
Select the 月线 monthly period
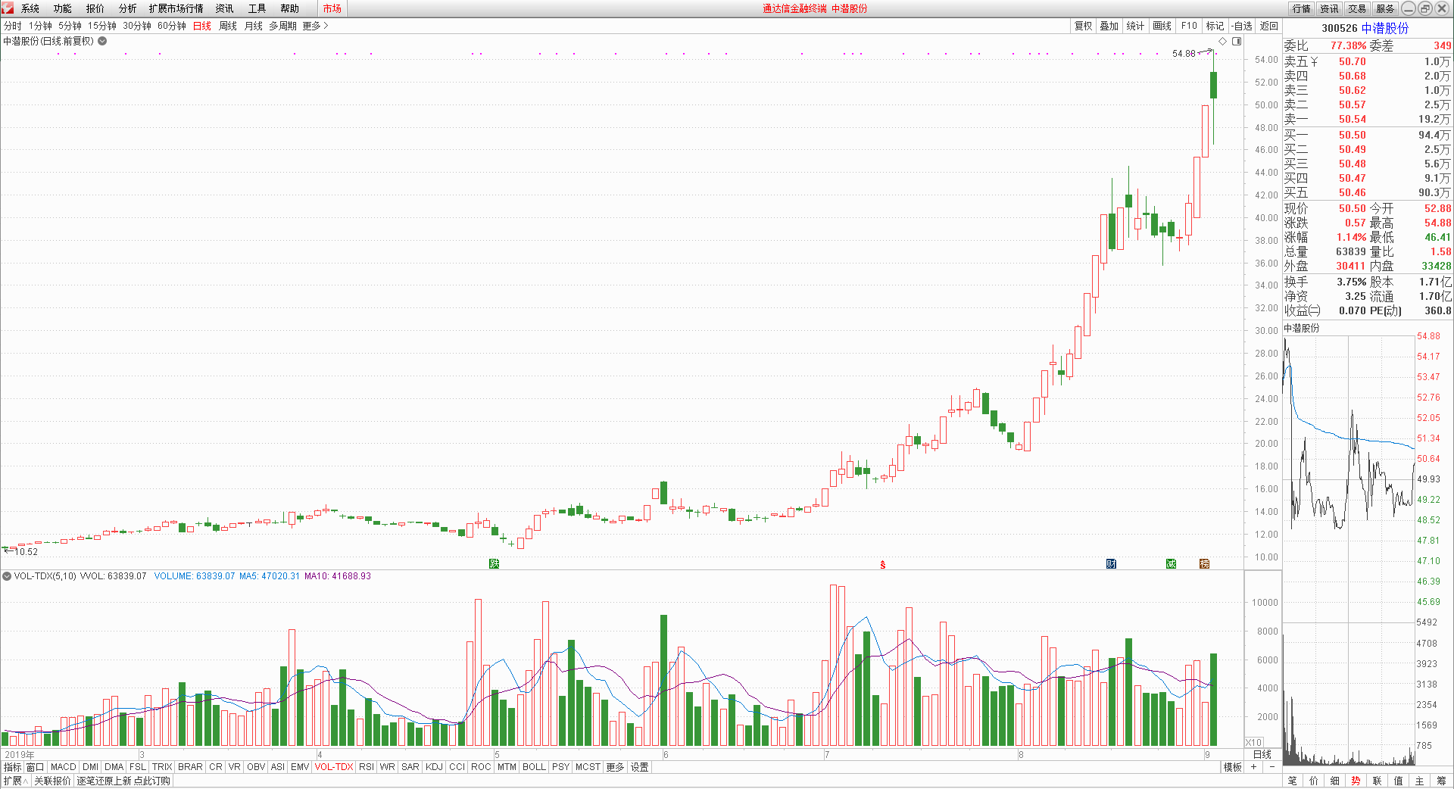click(x=254, y=26)
